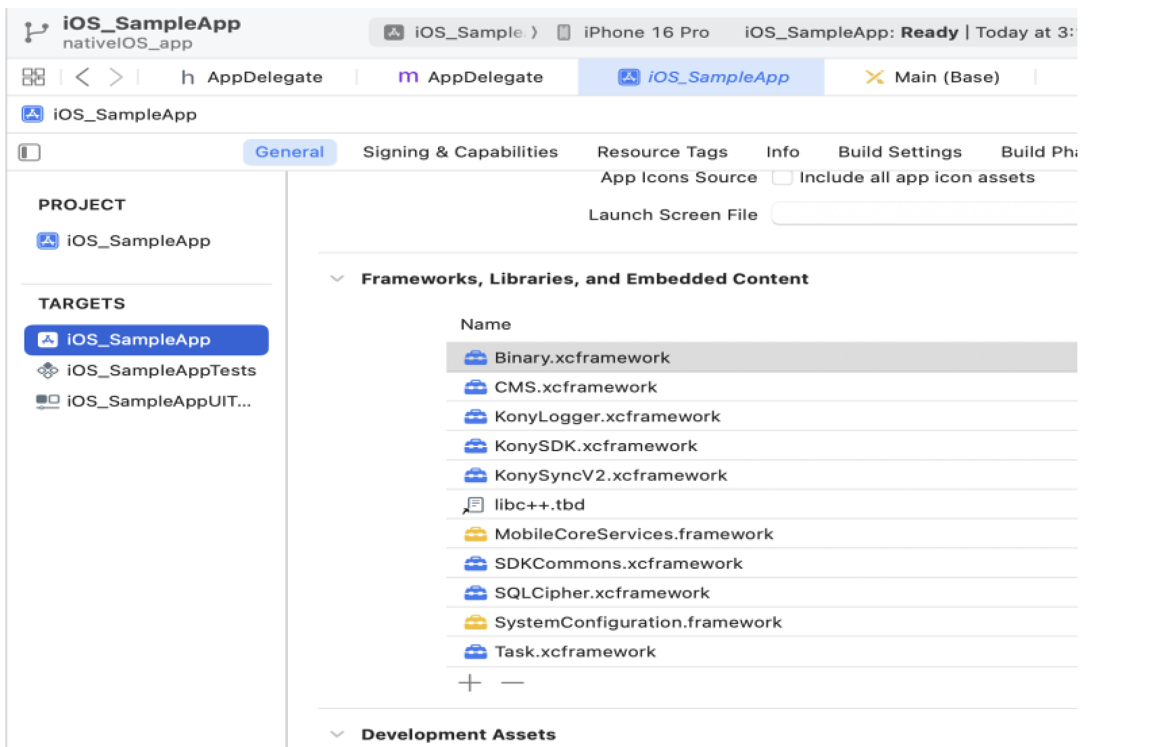Open the Build Settings tab
The width and height of the screenshot is (1149, 747).
pyautogui.click(x=900, y=152)
